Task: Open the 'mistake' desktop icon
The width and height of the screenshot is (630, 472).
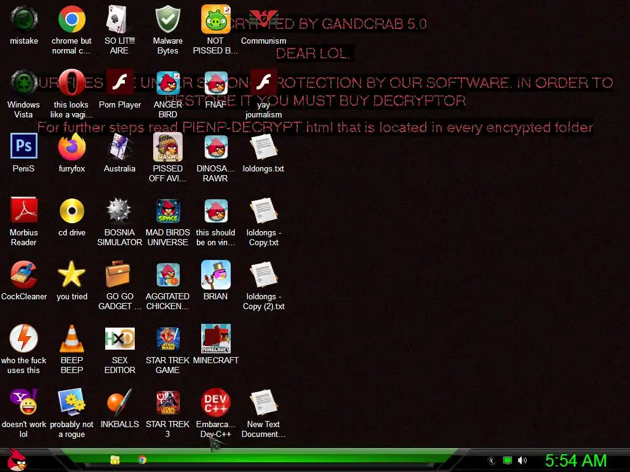Action: pyautogui.click(x=24, y=19)
